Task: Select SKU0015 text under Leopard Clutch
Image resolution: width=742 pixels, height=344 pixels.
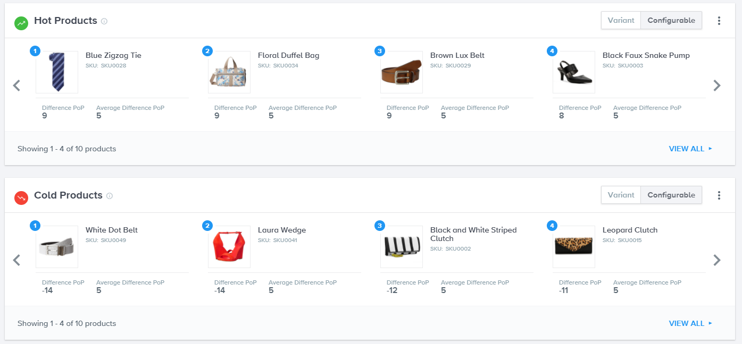Action: click(x=630, y=240)
